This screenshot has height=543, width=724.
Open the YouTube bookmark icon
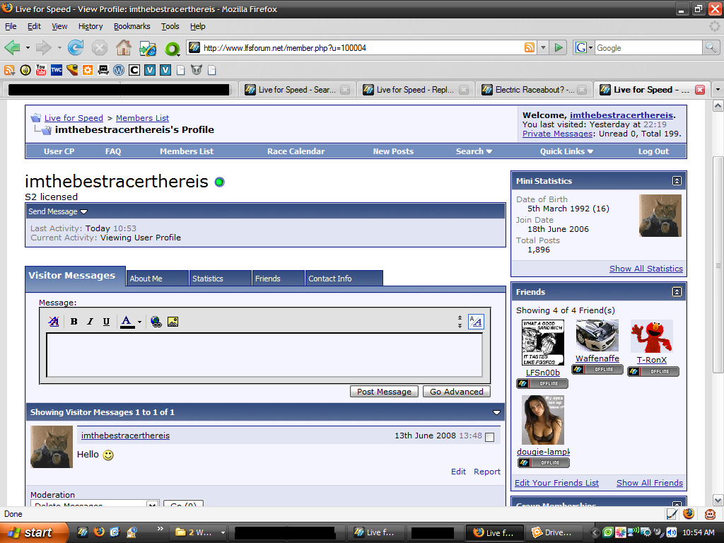[x=41, y=70]
